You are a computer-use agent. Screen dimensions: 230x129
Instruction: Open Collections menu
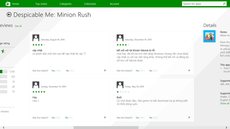pyautogui.click(x=90, y=4)
